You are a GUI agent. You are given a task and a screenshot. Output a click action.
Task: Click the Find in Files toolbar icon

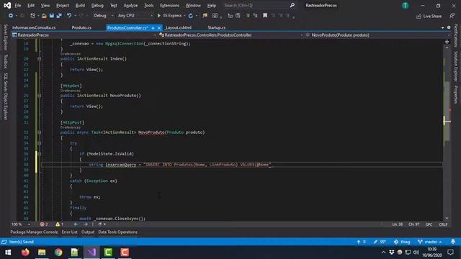205,16
